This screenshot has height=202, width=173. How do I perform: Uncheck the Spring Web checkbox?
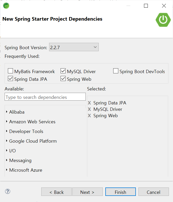pyautogui.click(x=63, y=78)
